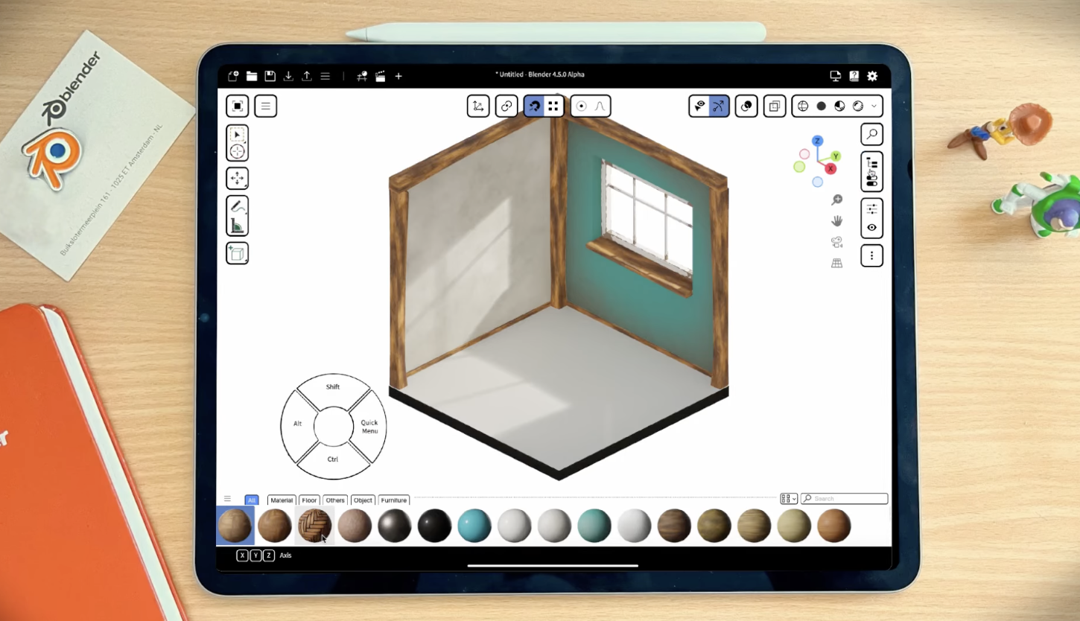
Task: Select rendered shading mode
Action: click(x=857, y=106)
